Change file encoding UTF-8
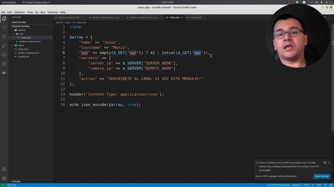 306,185
